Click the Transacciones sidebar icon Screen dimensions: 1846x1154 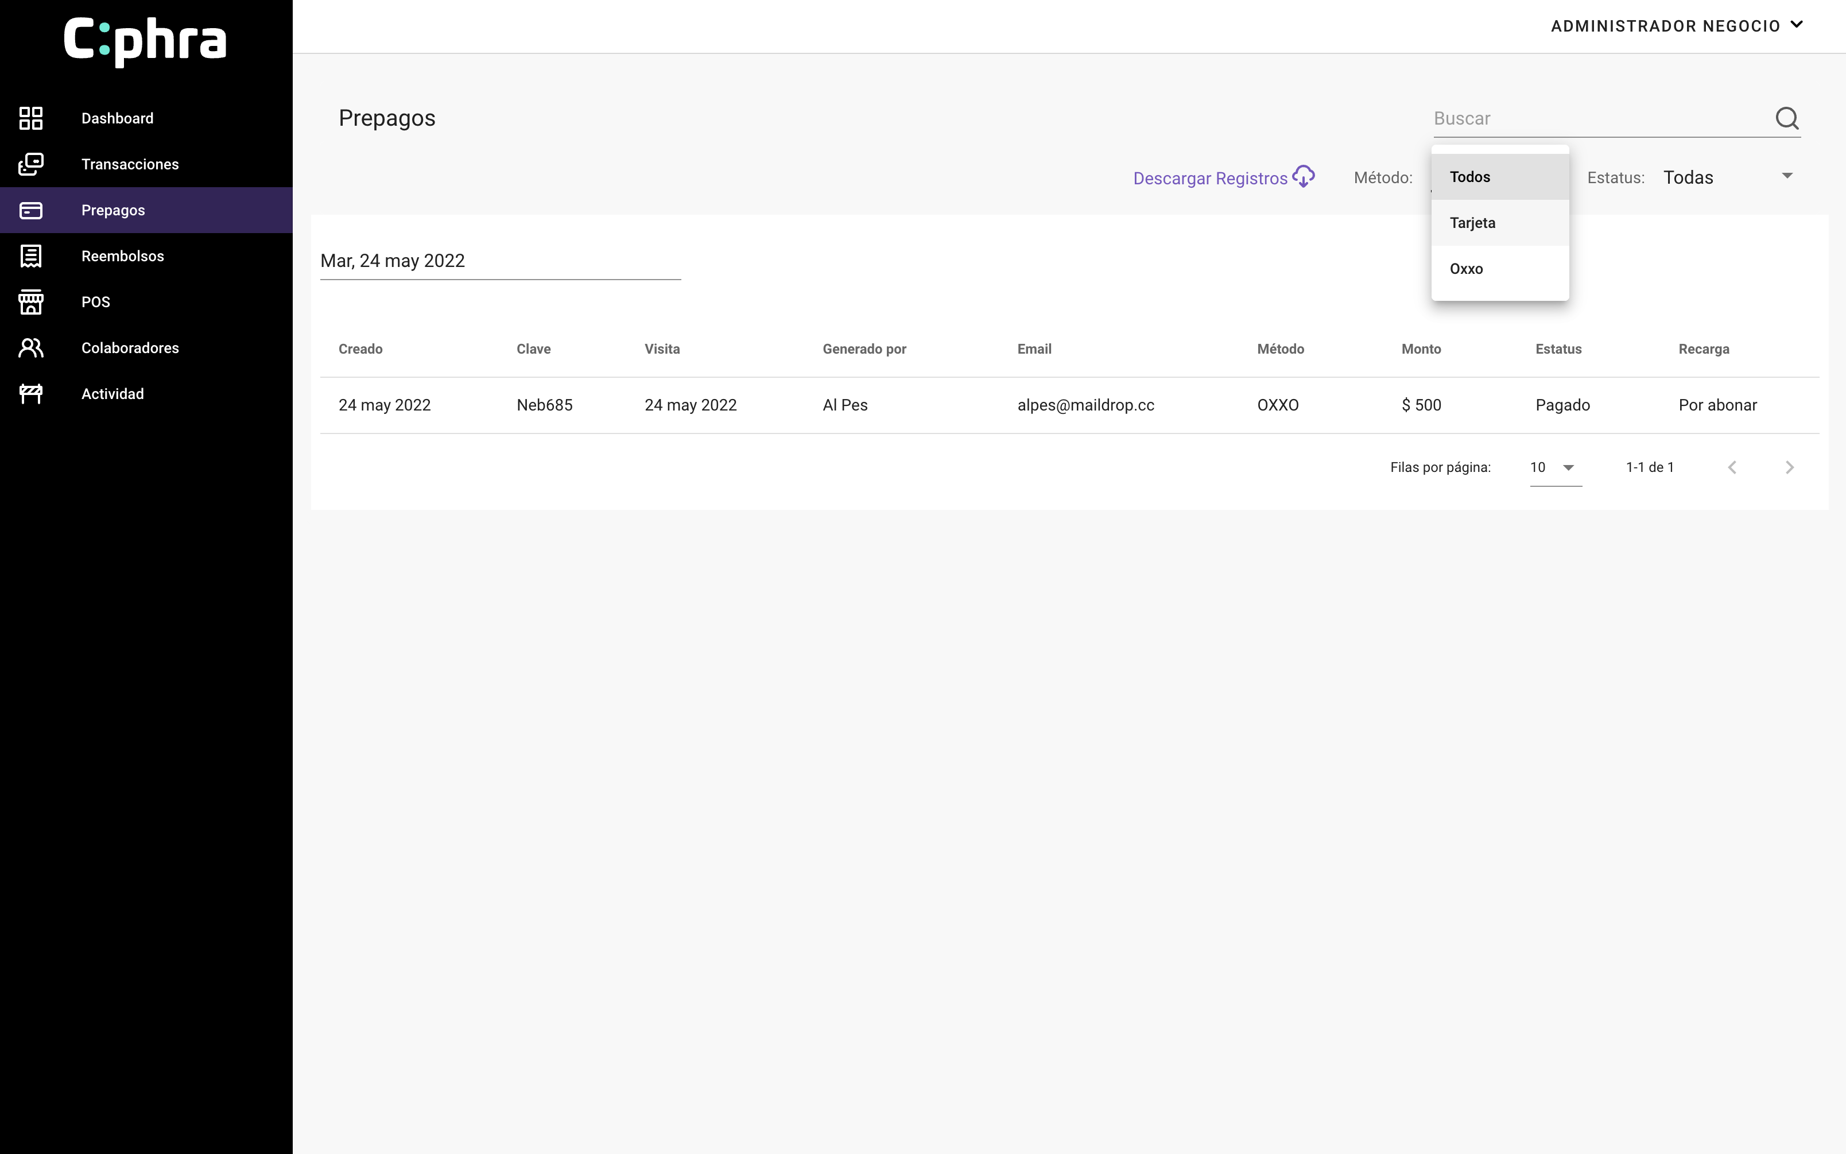tap(30, 164)
